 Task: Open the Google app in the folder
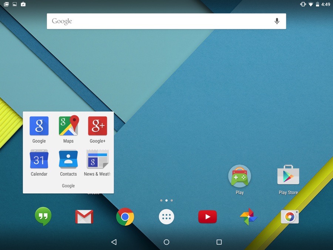[x=39, y=126]
